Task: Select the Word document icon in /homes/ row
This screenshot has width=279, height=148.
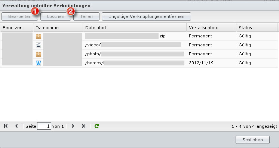Action: coord(39,63)
